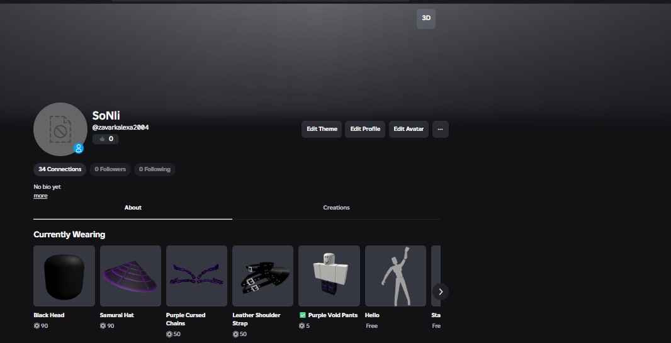Click the Currently Wearing heading

coord(69,235)
